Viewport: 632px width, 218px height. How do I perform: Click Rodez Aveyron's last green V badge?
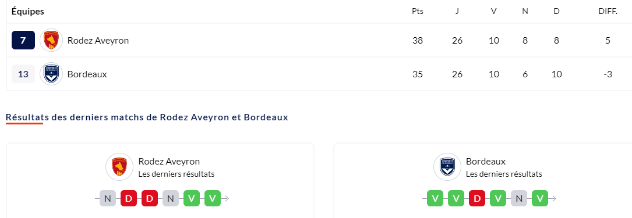point(213,198)
